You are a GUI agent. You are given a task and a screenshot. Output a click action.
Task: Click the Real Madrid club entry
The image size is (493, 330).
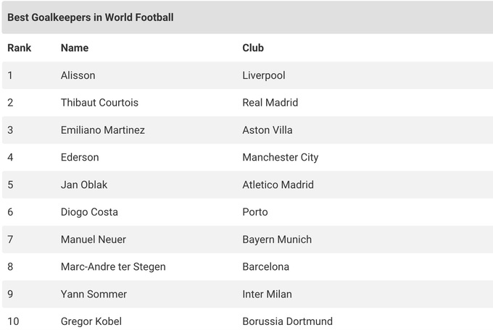pos(270,103)
